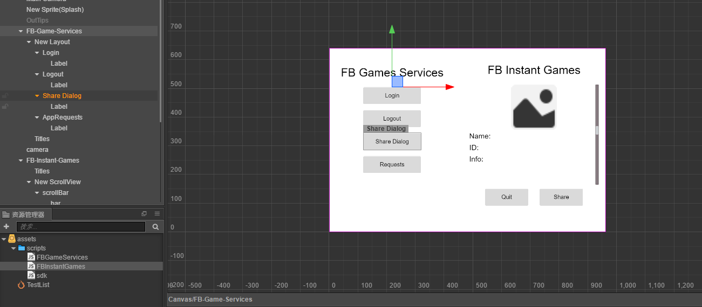Click the JS icon of FBInstantGames
702x307 pixels.
tap(31, 266)
